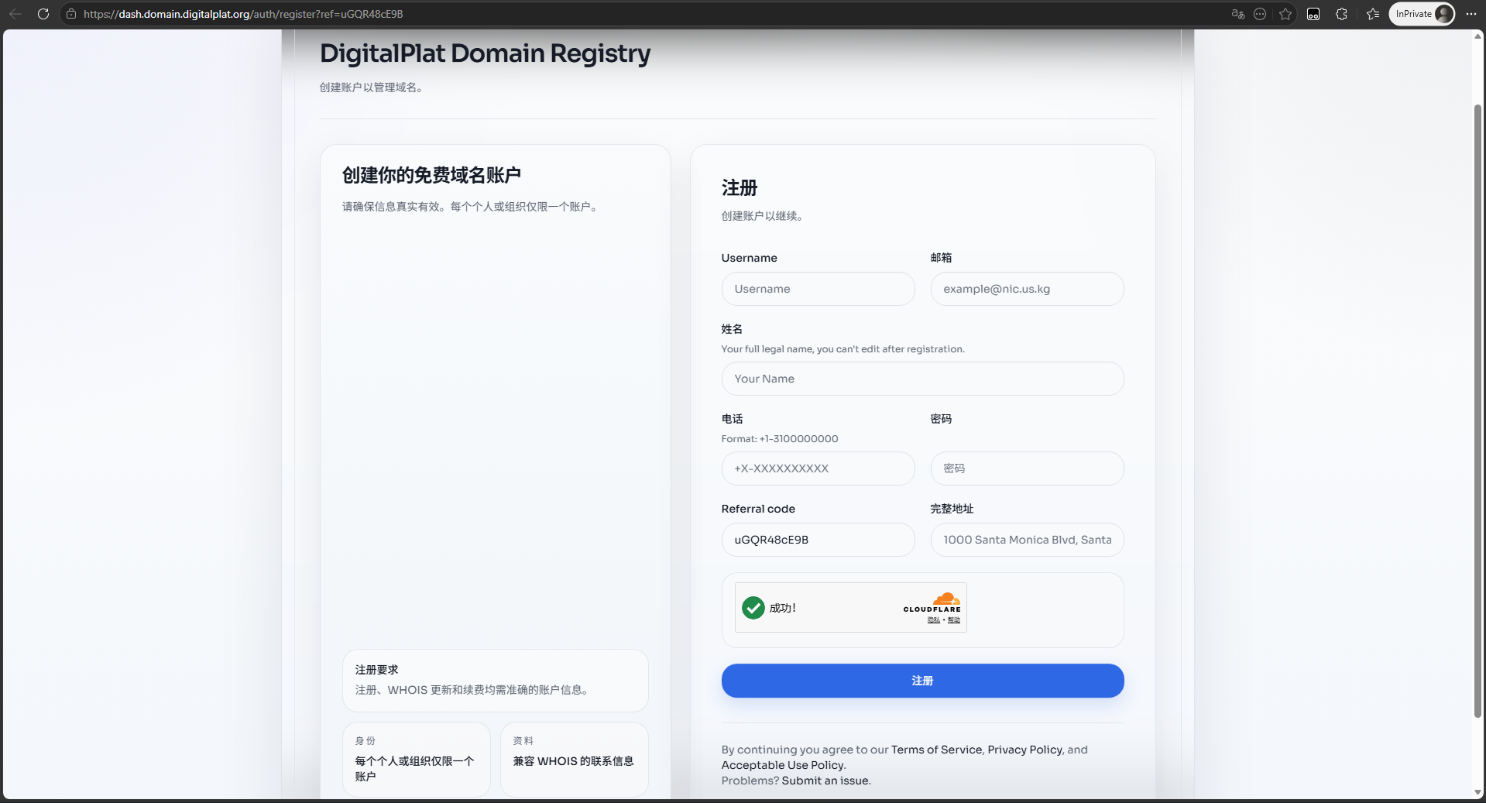Click the site info lock icon
Viewport: 1486px width, 803px height.
71,14
